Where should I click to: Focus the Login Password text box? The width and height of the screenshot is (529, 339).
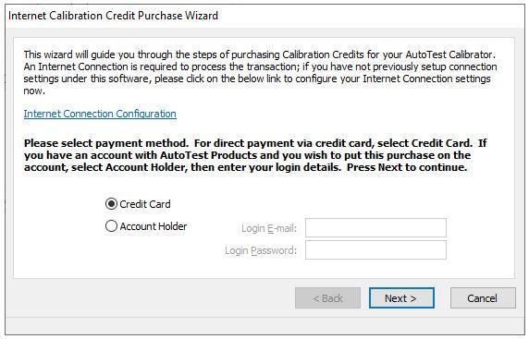(x=375, y=250)
